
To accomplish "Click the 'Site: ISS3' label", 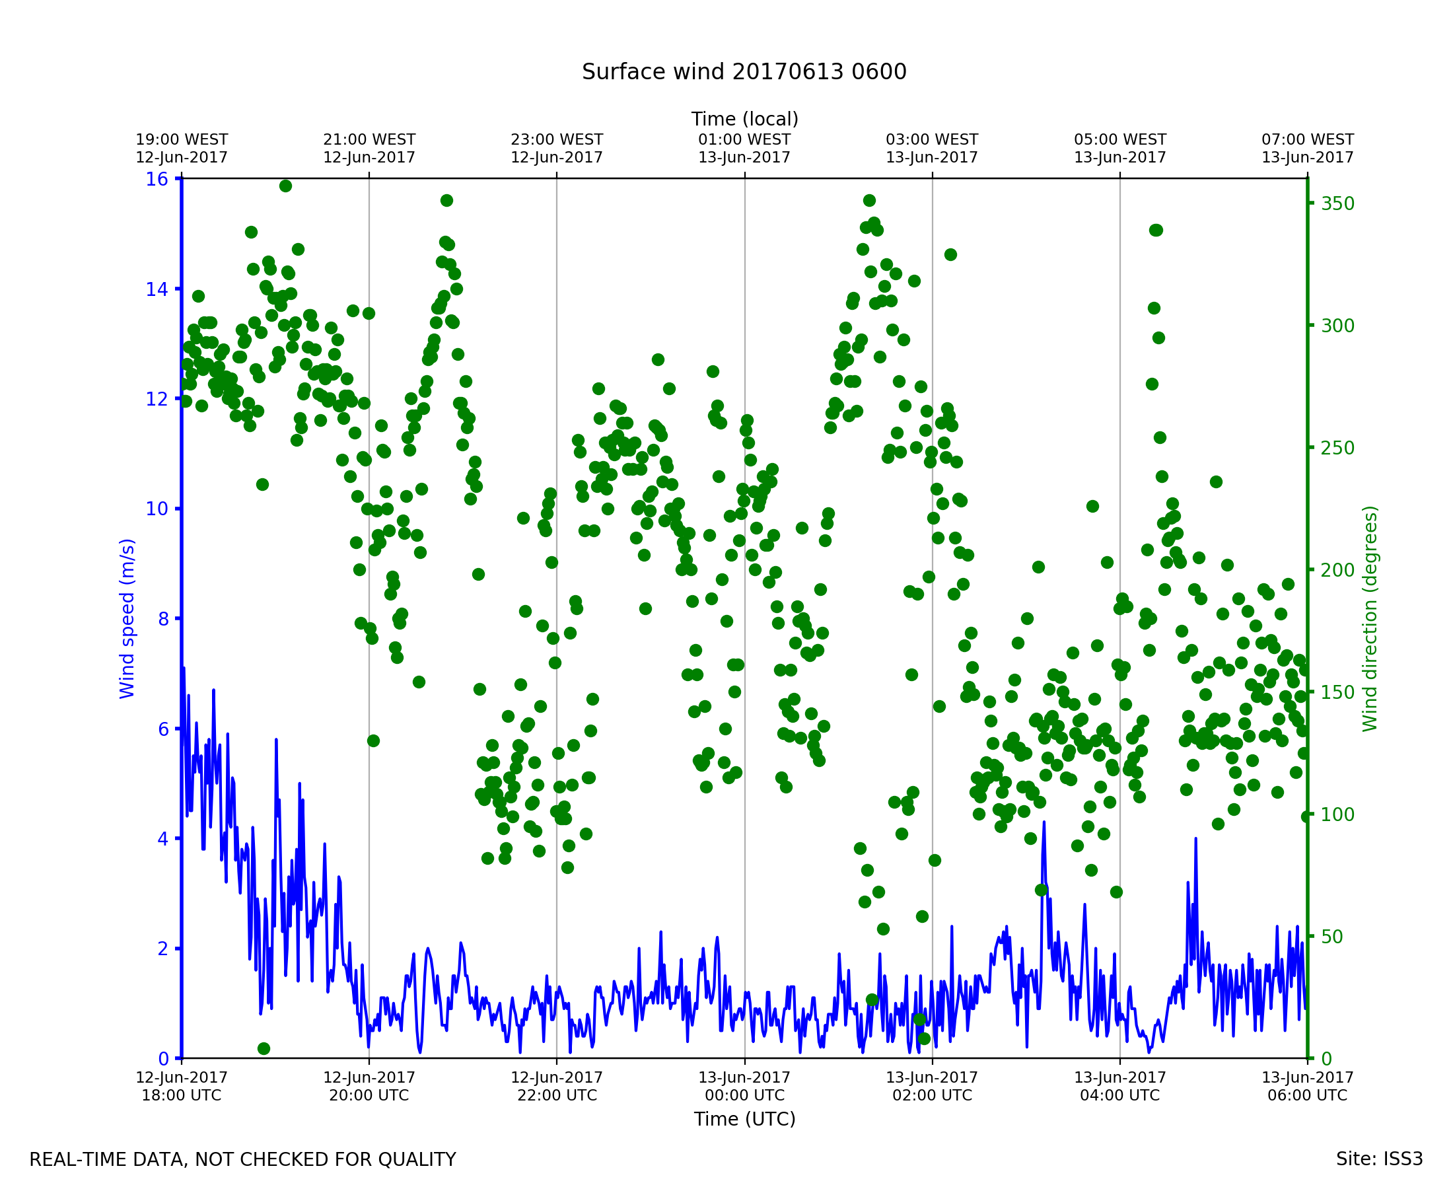I will click(x=1379, y=1159).
